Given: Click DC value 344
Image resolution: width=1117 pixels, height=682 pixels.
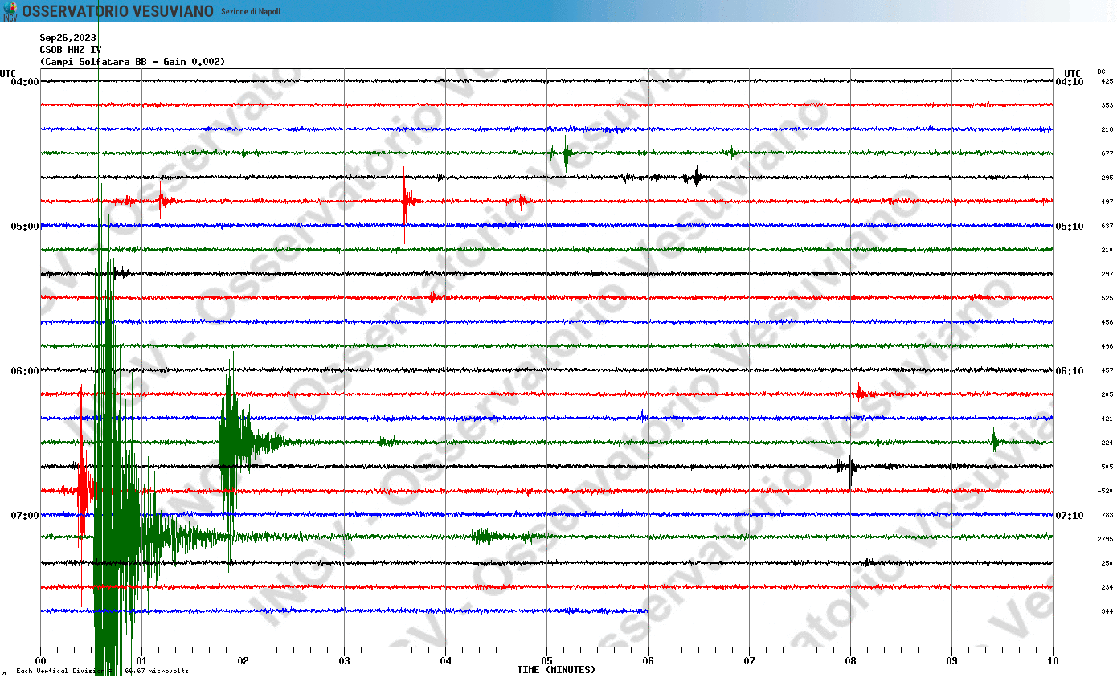Looking at the screenshot, I should (1107, 612).
